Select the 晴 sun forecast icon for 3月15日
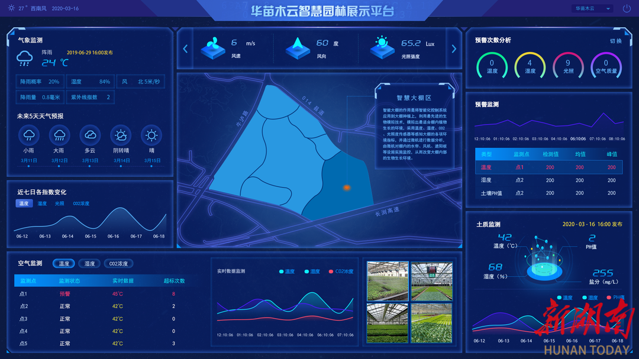 pos(151,135)
